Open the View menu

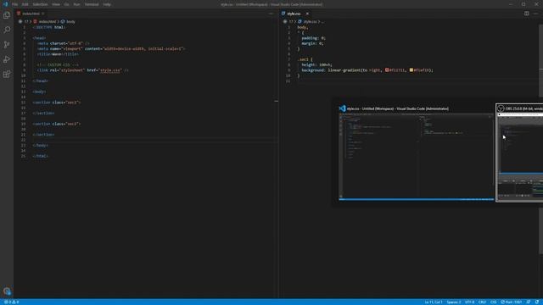(x=56, y=4)
